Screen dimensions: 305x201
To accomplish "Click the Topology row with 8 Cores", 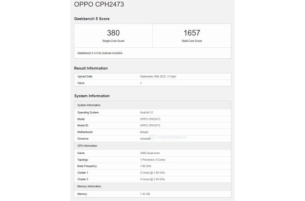I will tap(152, 160).
